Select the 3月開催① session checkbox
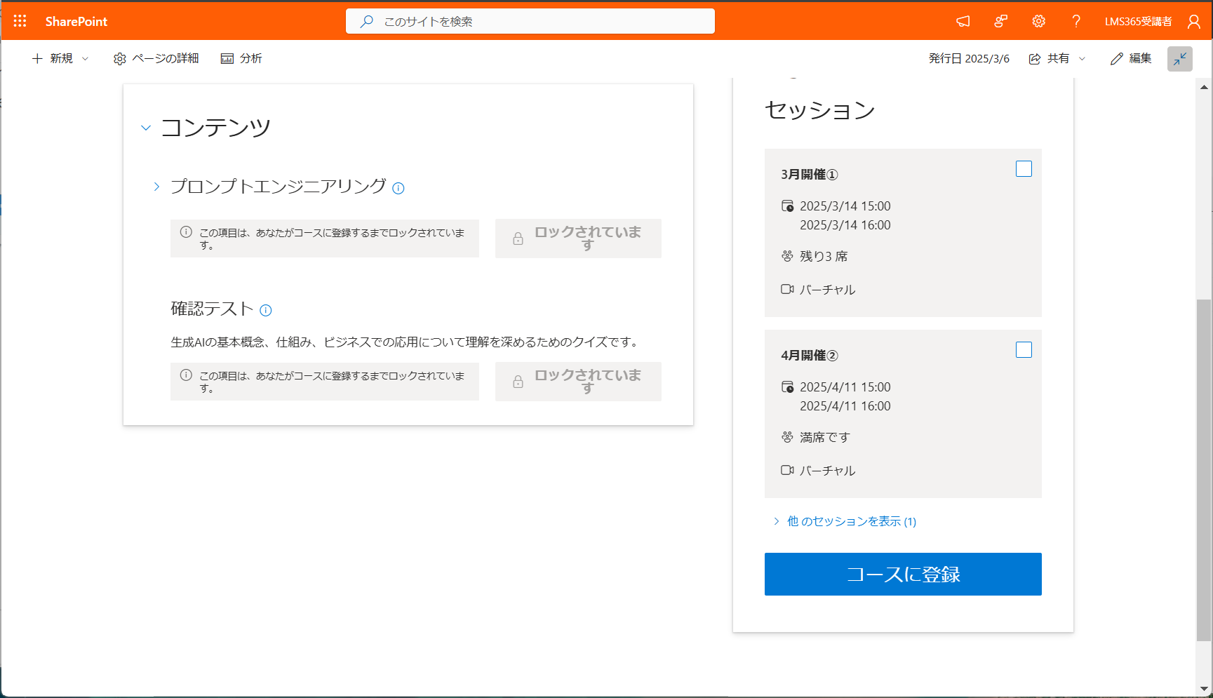 pyautogui.click(x=1024, y=169)
